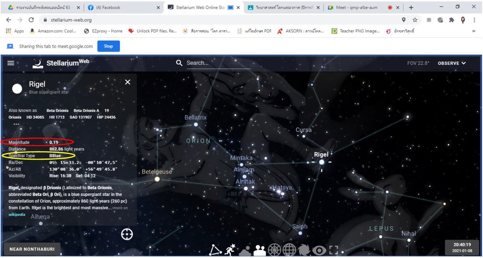This screenshot has width=483, height=258.
Task: Select the star Betelgeuse
Action: click(157, 178)
